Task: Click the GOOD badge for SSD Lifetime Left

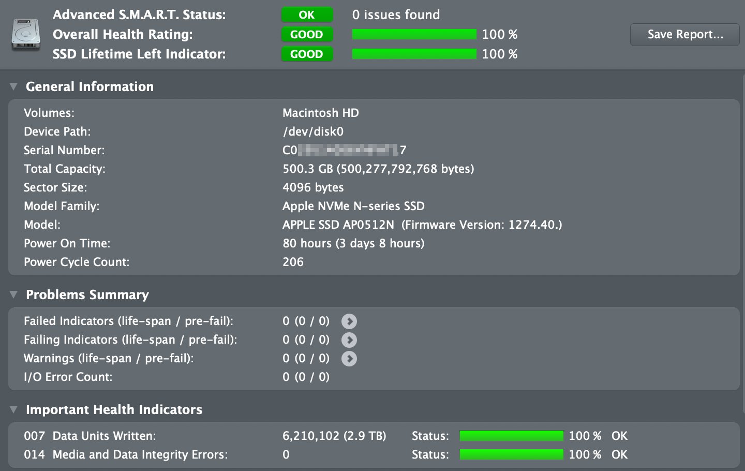Action: 307,54
